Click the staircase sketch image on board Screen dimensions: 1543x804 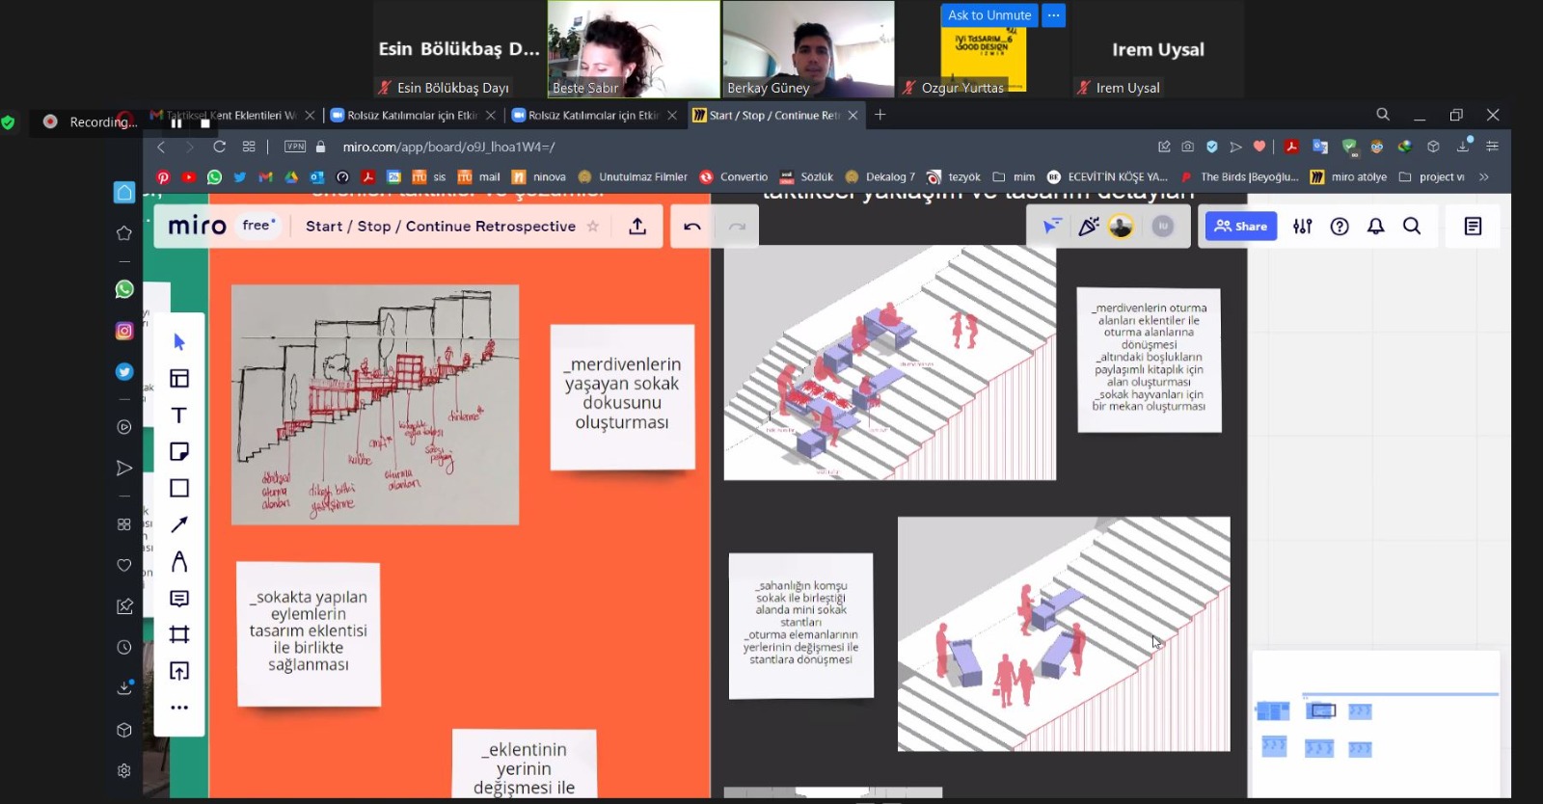[x=375, y=404]
